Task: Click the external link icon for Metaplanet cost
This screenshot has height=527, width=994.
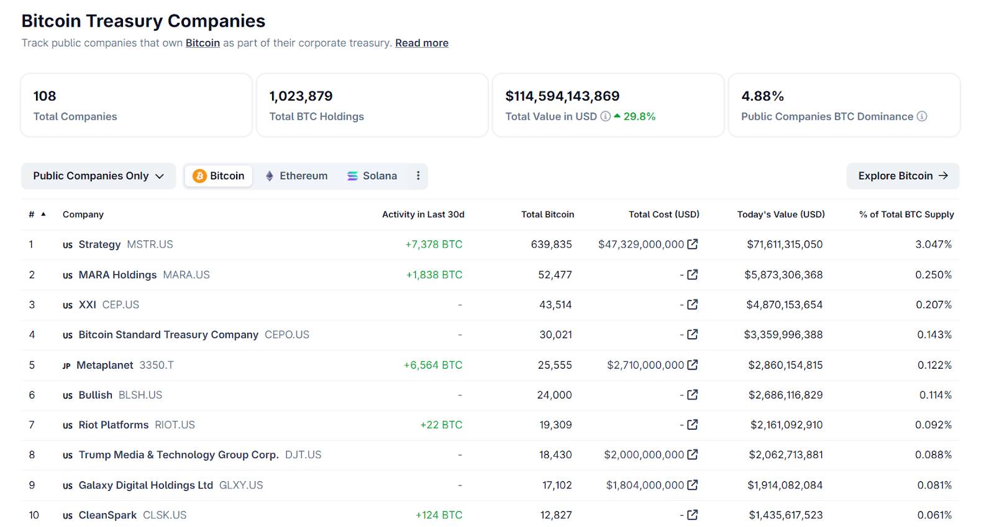Action: pos(692,365)
